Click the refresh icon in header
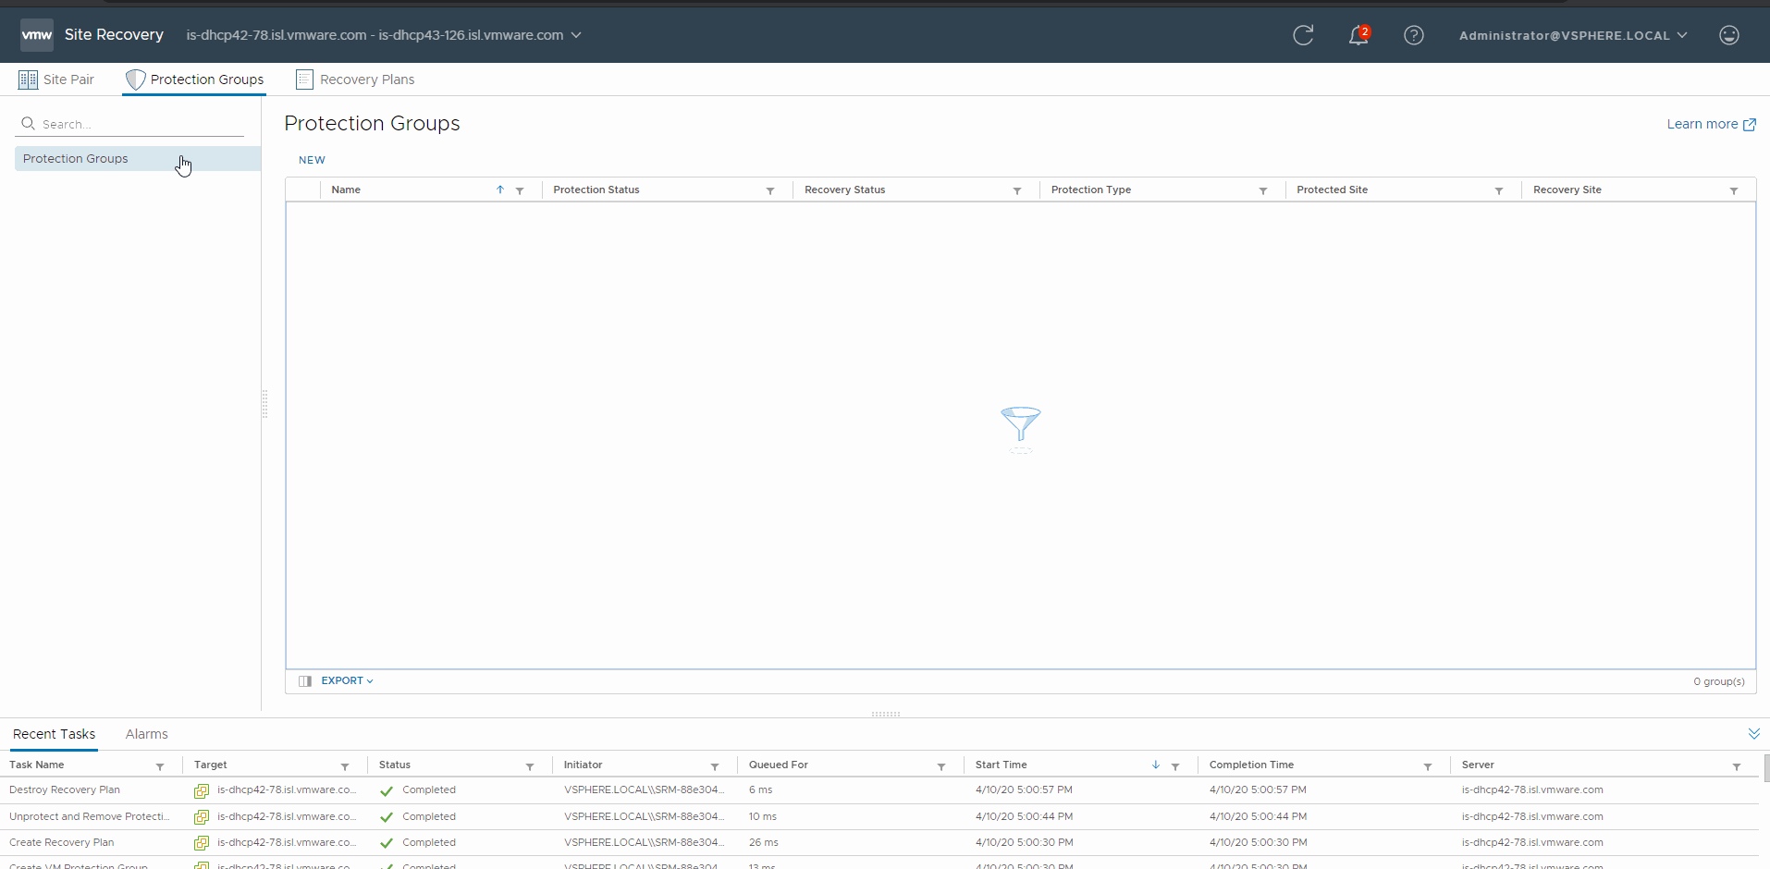1770x869 pixels. tap(1303, 35)
